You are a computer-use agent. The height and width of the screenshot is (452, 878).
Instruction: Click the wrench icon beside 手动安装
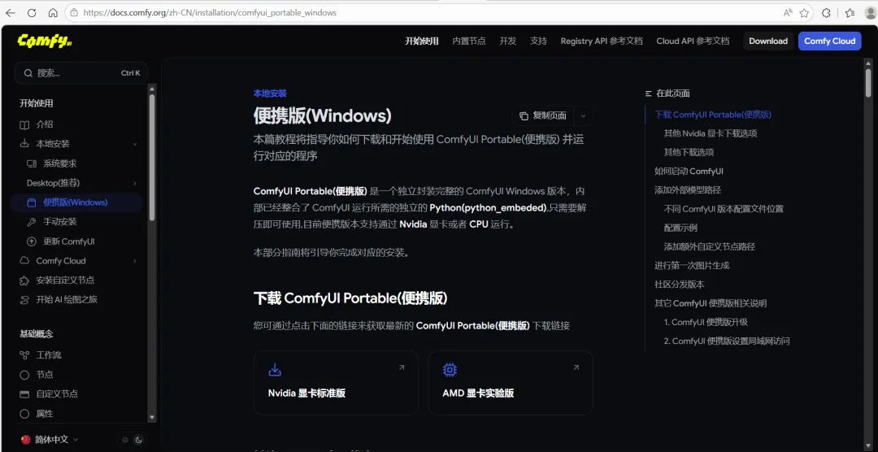[32, 222]
